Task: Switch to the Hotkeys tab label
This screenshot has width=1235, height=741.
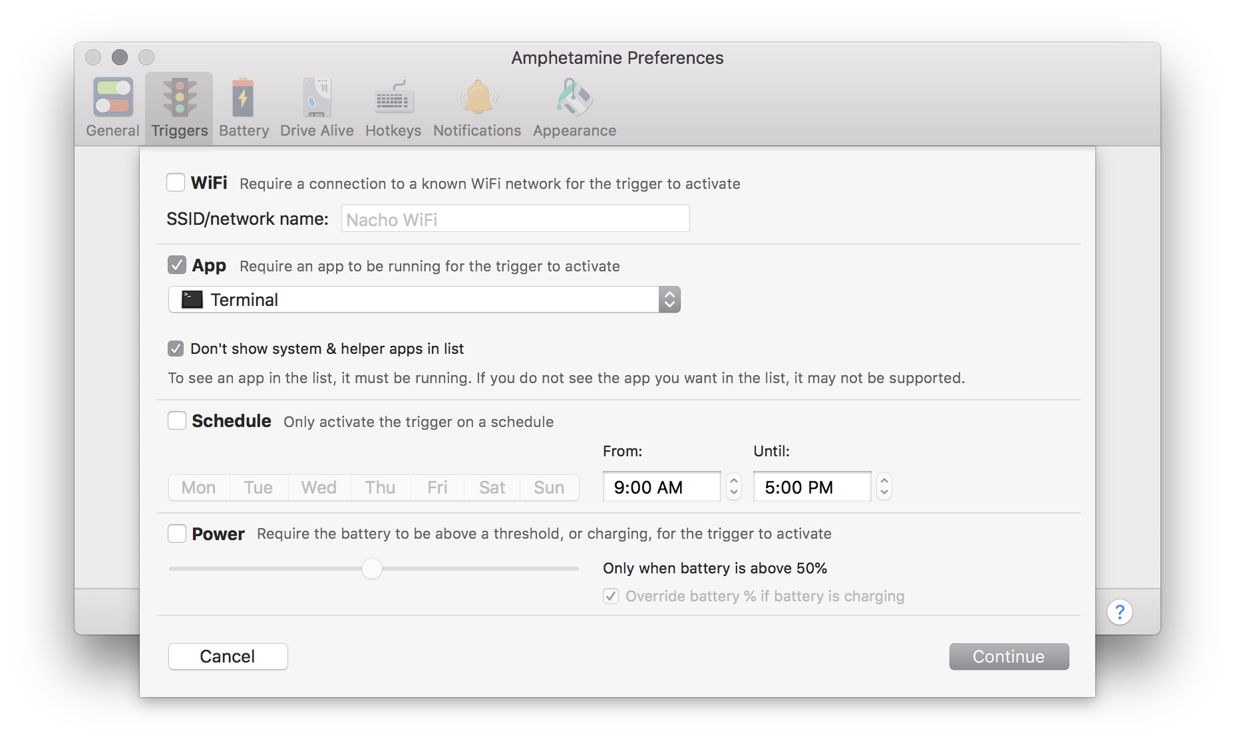Action: [x=393, y=130]
